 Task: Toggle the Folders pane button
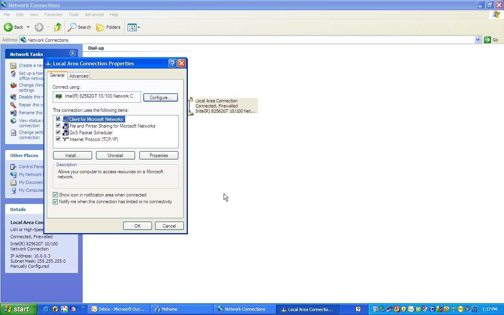point(108,27)
